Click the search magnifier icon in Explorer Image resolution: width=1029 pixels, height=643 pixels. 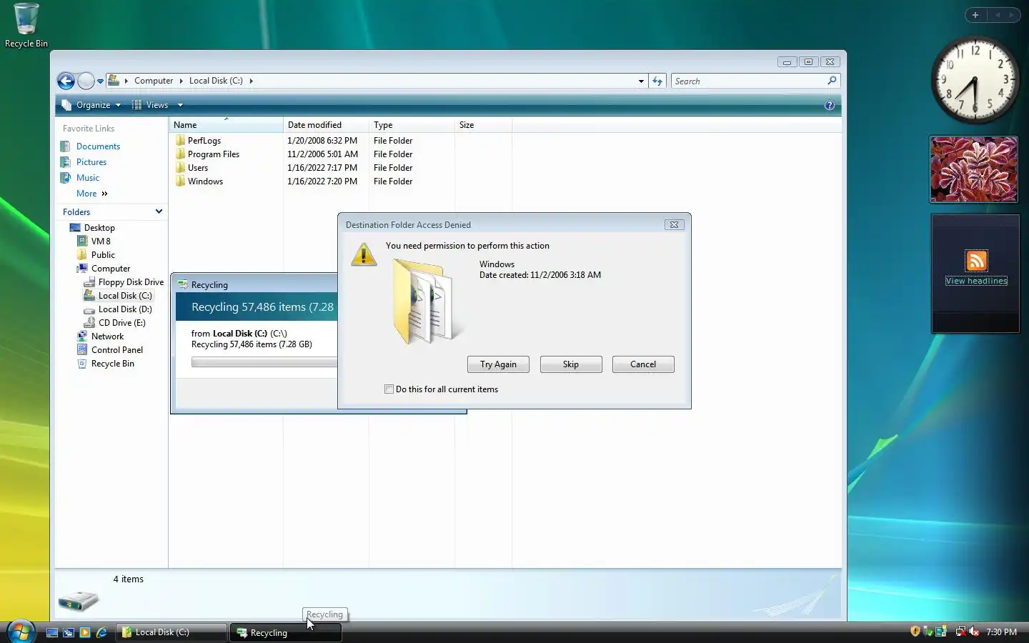click(x=832, y=81)
